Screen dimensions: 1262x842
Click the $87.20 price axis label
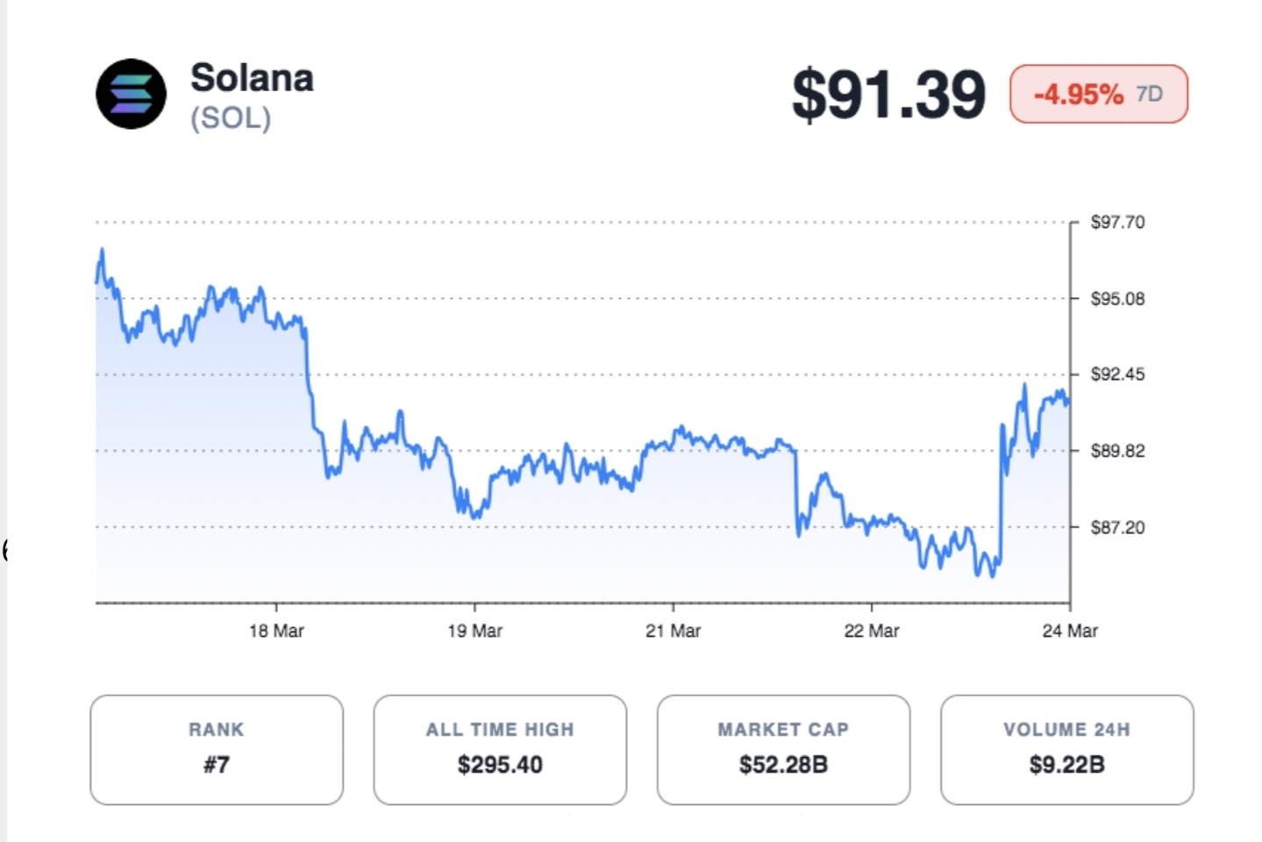point(1117,527)
